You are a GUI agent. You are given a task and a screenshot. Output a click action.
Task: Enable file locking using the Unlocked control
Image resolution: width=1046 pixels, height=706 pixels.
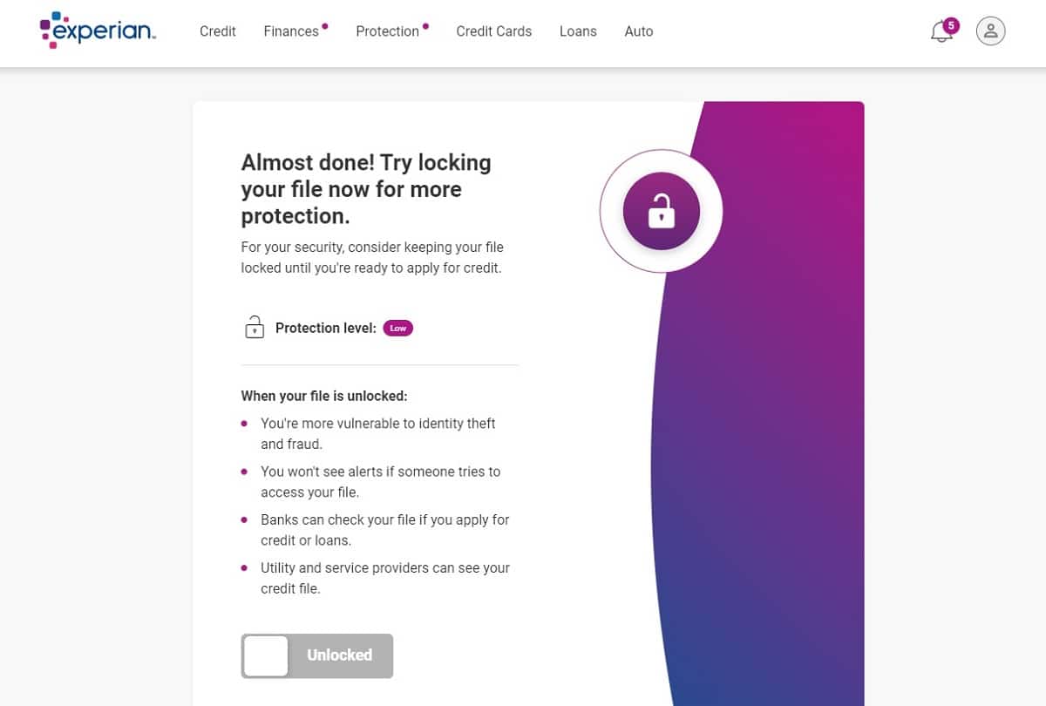click(x=316, y=655)
